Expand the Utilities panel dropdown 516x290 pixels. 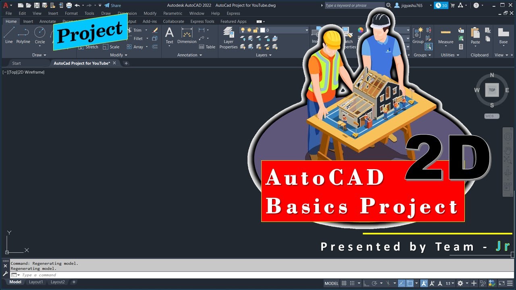pyautogui.click(x=450, y=55)
